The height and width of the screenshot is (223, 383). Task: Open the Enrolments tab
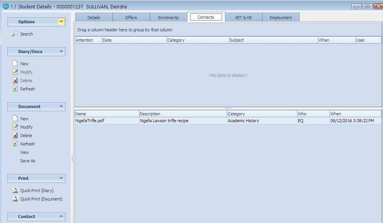click(168, 17)
